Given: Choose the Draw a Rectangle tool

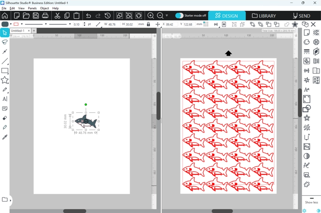Looking at the screenshot, I should [x=5, y=71].
